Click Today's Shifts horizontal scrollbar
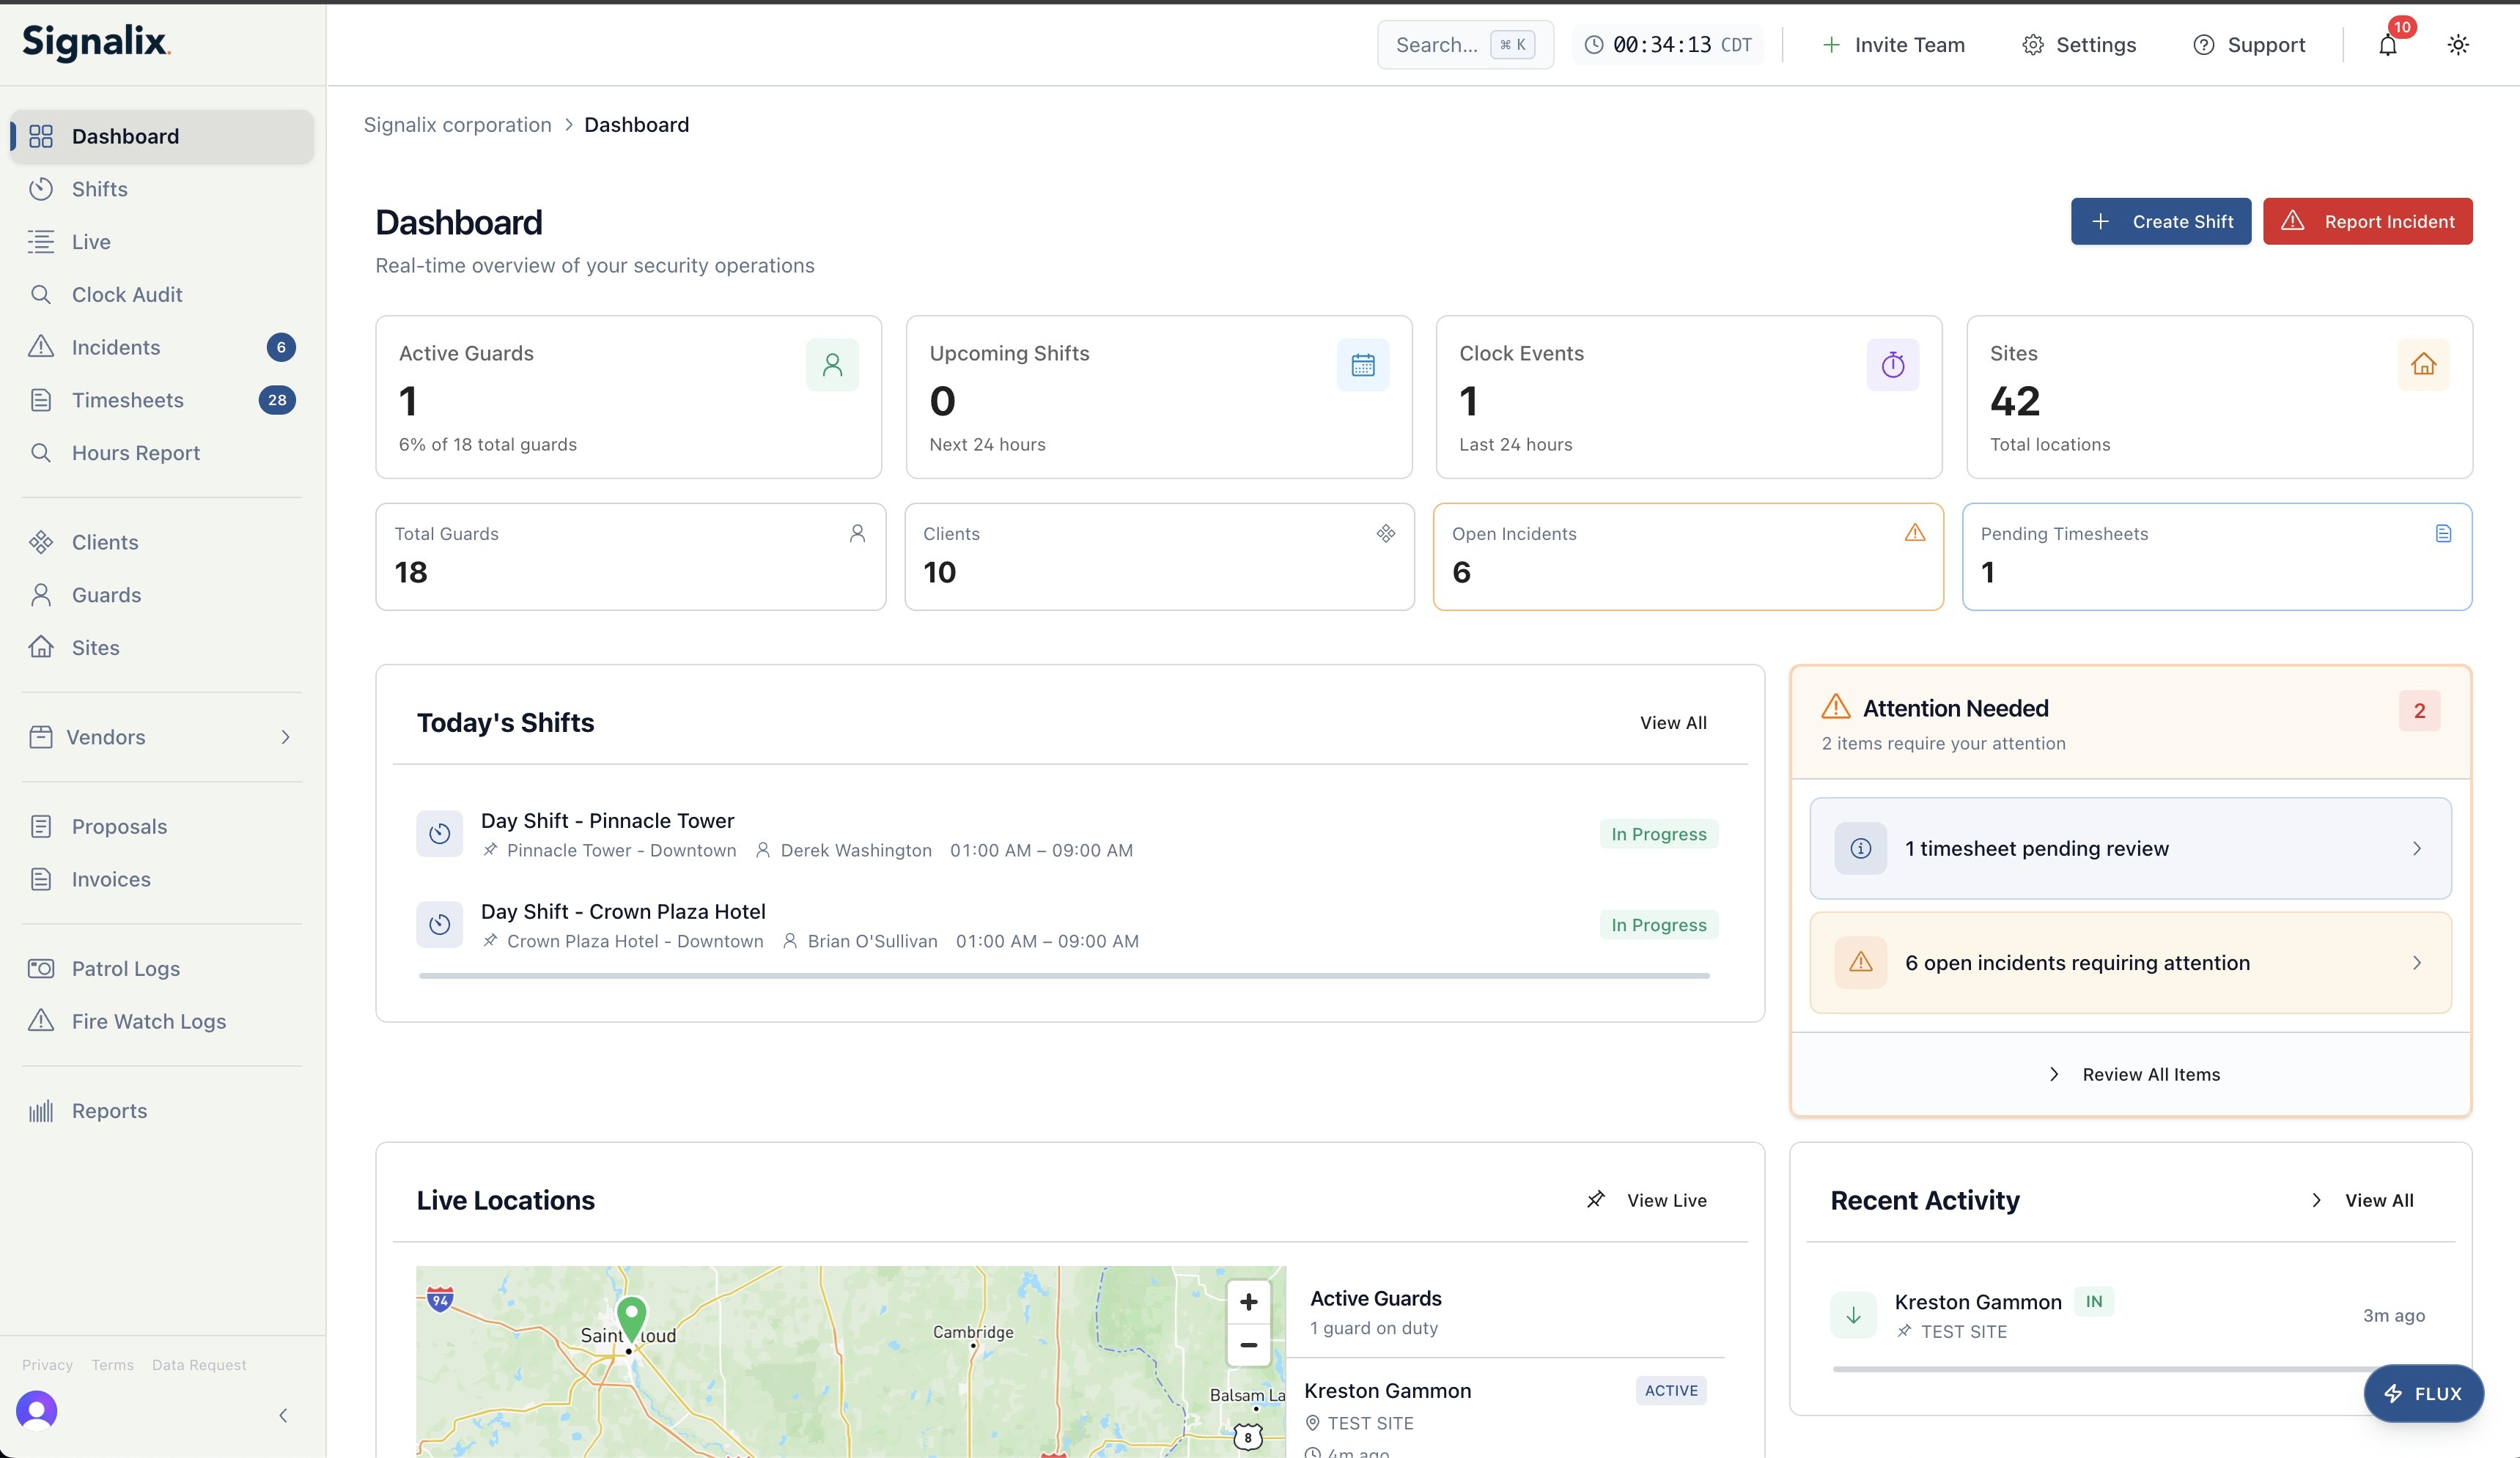Screen dimensions: 2520x1458 point(1064,975)
